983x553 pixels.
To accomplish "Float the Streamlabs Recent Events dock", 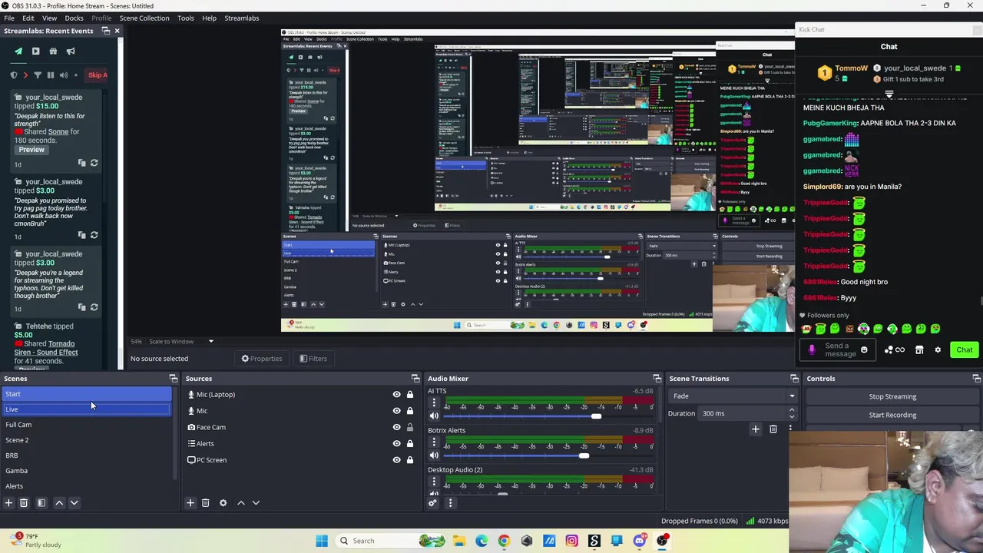I will [107, 31].
